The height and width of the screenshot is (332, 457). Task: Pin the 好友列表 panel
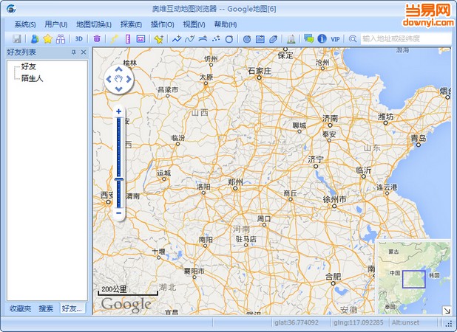[x=73, y=53]
